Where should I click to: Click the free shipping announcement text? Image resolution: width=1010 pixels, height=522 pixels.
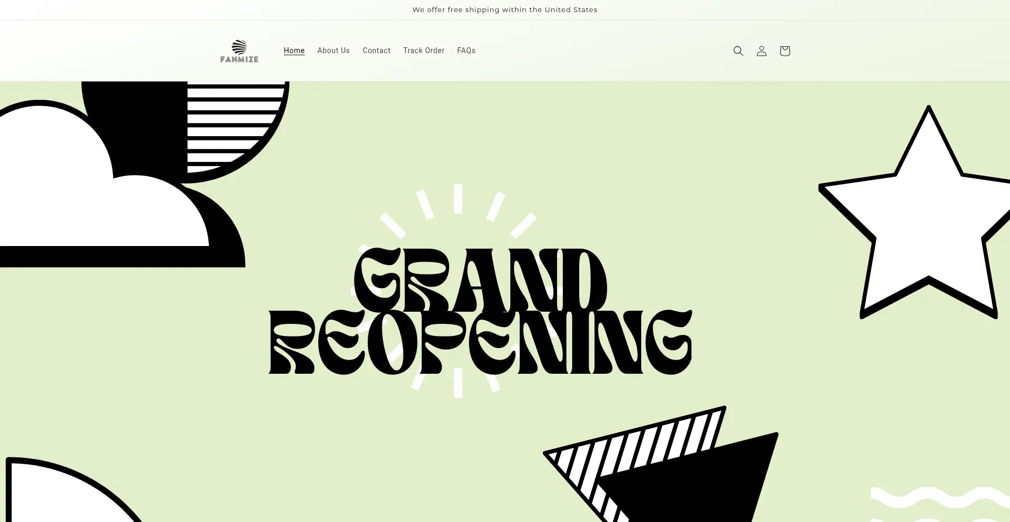[x=504, y=9]
